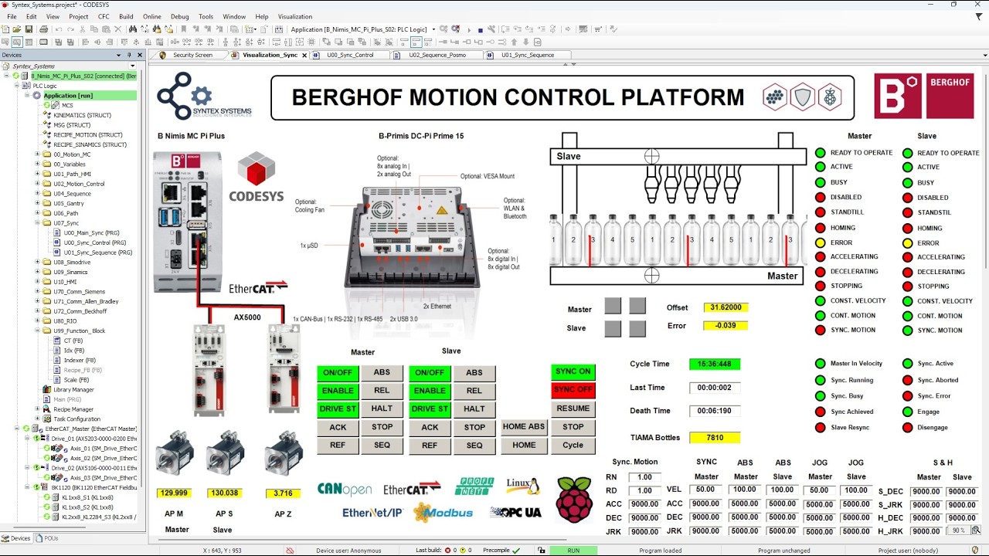Image resolution: width=989 pixels, height=556 pixels.
Task: Collapse the U99_Function_Block folder
Action: pyautogui.click(x=37, y=331)
